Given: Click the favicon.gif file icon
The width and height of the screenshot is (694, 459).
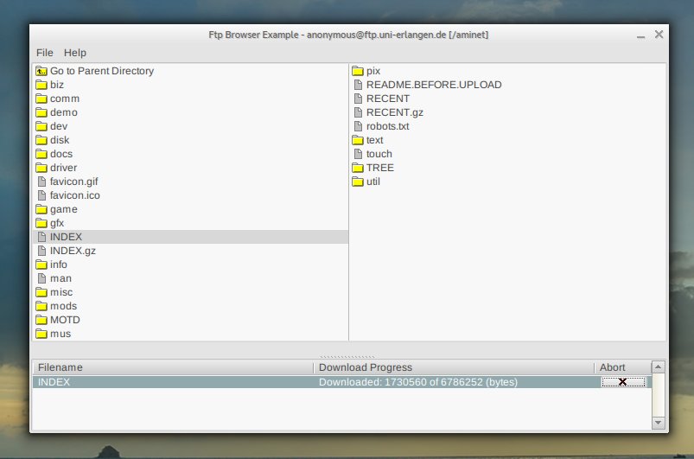Looking at the screenshot, I should coord(41,182).
